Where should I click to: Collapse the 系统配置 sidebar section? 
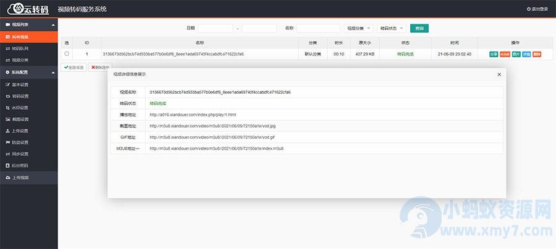tap(28, 72)
